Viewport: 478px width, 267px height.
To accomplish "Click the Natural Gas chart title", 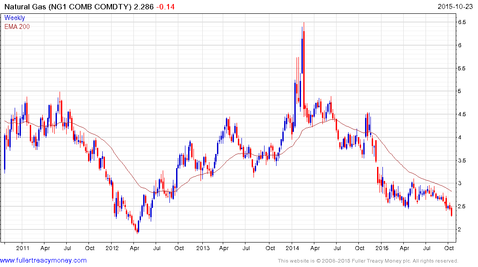I will click(x=66, y=7).
